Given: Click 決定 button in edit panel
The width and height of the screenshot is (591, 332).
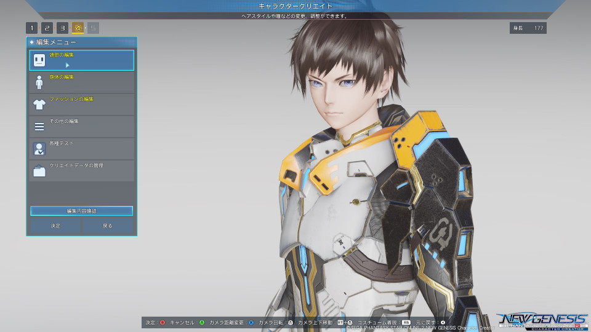Looking at the screenshot, I should (55, 226).
